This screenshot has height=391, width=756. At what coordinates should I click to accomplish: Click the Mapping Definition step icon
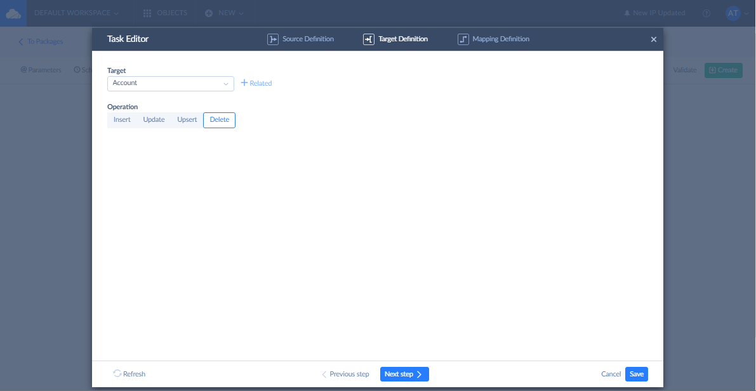[463, 39]
